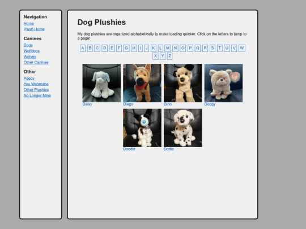Screen dimensions: 306x229
Task: Go to Plush Home page
Action: [34, 29]
